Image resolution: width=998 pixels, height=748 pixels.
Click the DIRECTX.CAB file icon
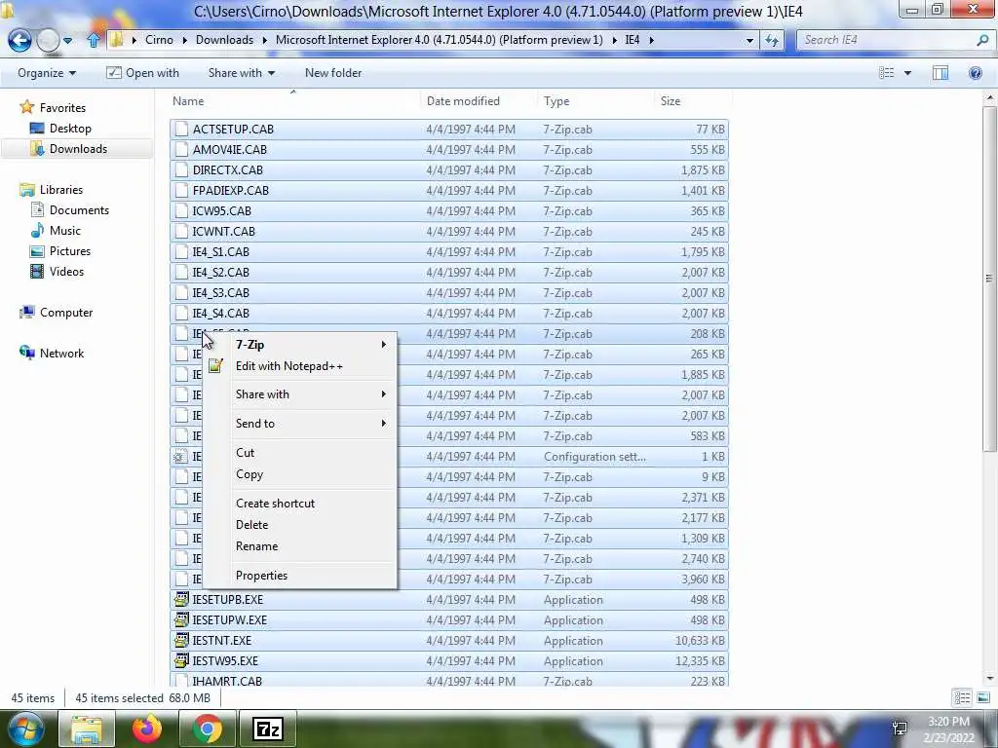tap(181, 169)
